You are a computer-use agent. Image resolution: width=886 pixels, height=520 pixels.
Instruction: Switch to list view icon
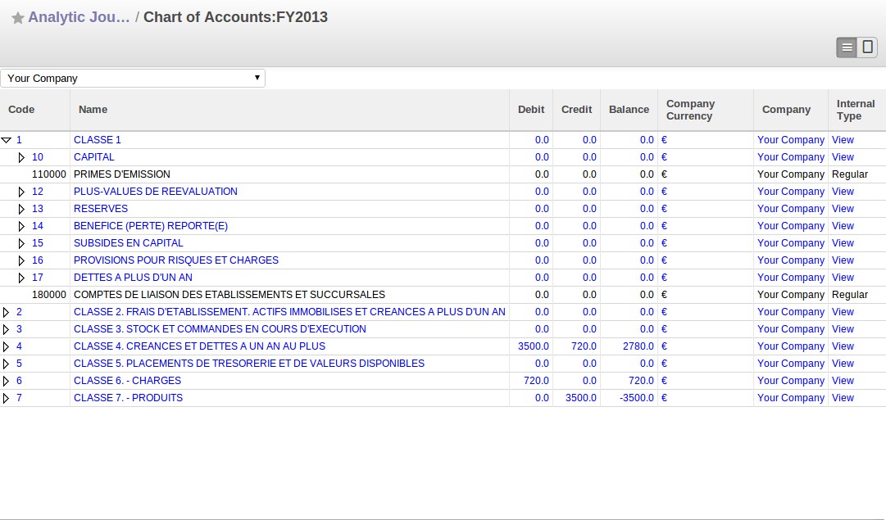click(847, 47)
